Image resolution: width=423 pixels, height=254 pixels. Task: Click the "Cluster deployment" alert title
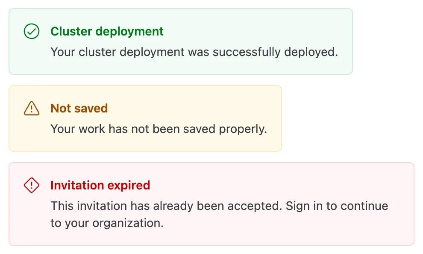pos(107,31)
